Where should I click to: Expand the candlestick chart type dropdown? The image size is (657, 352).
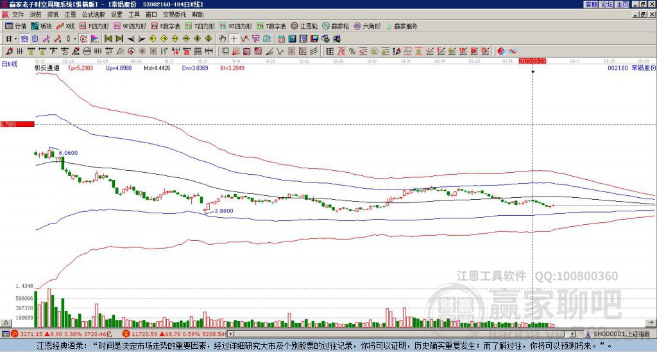(x=76, y=39)
